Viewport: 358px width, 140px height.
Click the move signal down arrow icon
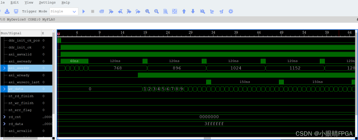point(193,11)
